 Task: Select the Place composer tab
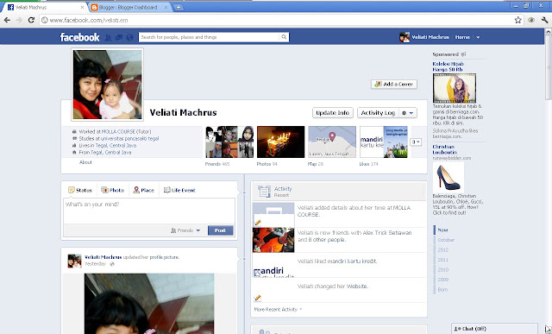pos(144,190)
